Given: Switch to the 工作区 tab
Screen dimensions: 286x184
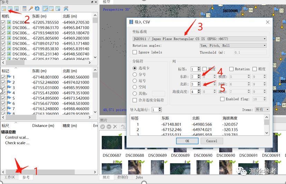Looking at the screenshot, I should tap(9, 177).
